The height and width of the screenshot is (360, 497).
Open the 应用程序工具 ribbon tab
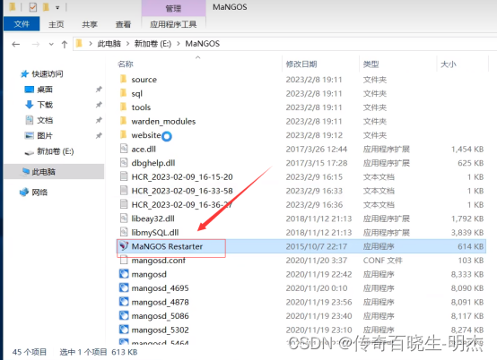point(173,24)
